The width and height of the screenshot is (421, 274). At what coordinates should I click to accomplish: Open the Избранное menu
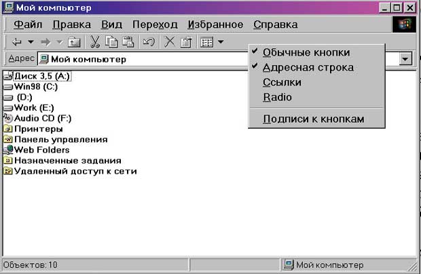[215, 24]
